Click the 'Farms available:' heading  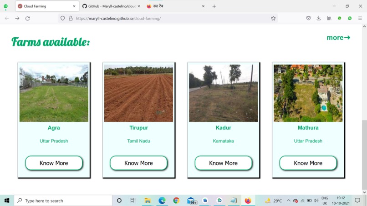point(51,42)
